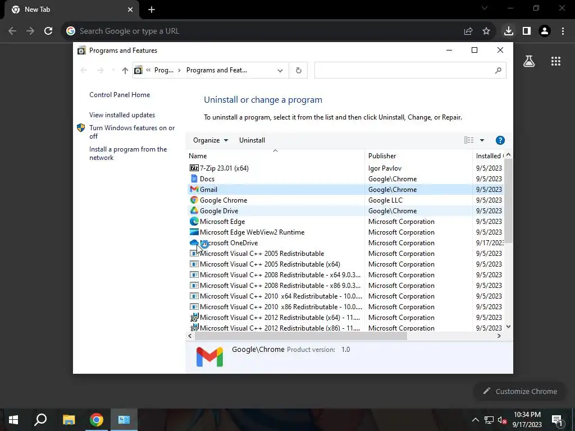Click vertical scrollbar of program list
575x431 pixels.
coord(508,201)
